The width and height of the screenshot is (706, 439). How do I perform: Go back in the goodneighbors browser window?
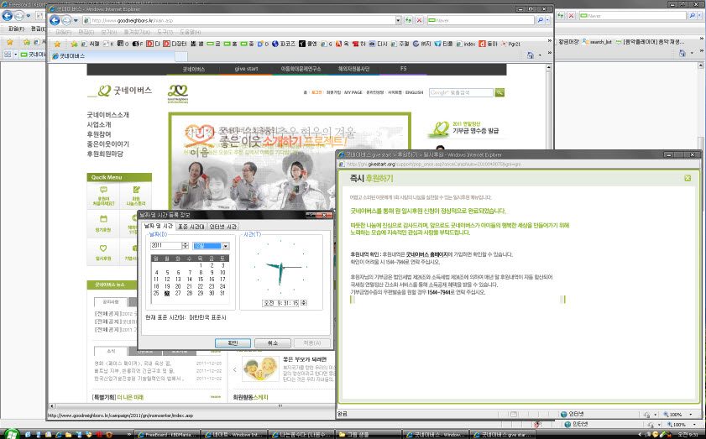tap(55, 20)
